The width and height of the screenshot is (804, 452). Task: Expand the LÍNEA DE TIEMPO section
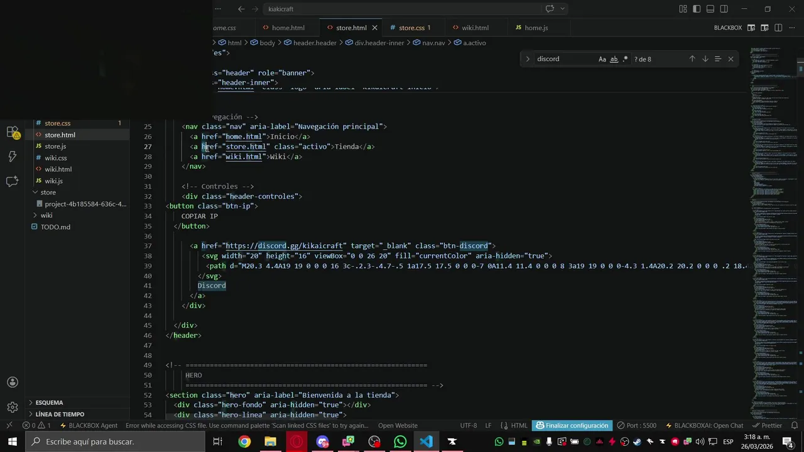pos(78,414)
